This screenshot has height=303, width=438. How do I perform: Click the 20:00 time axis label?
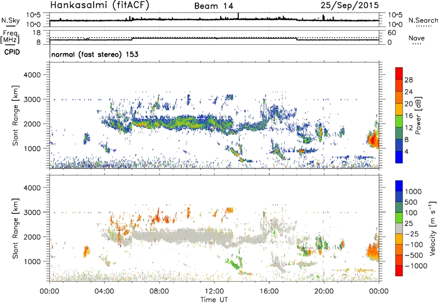pyautogui.click(x=324, y=292)
